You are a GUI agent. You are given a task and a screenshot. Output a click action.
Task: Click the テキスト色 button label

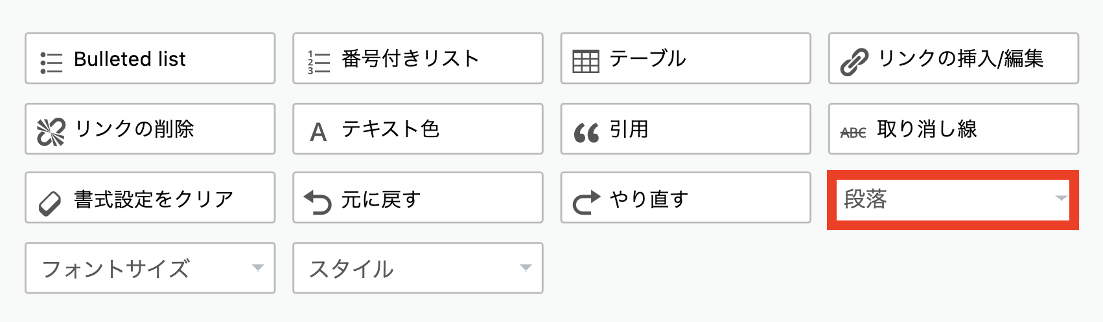click(391, 129)
